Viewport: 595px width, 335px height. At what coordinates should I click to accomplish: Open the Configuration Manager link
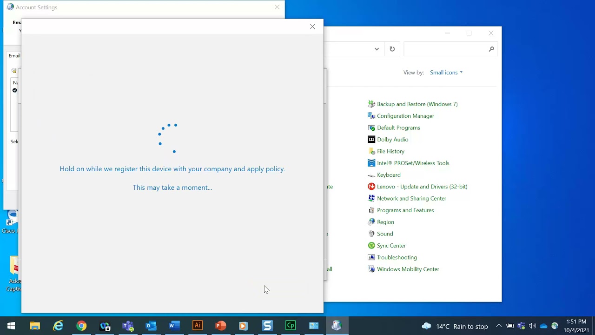[x=405, y=116]
